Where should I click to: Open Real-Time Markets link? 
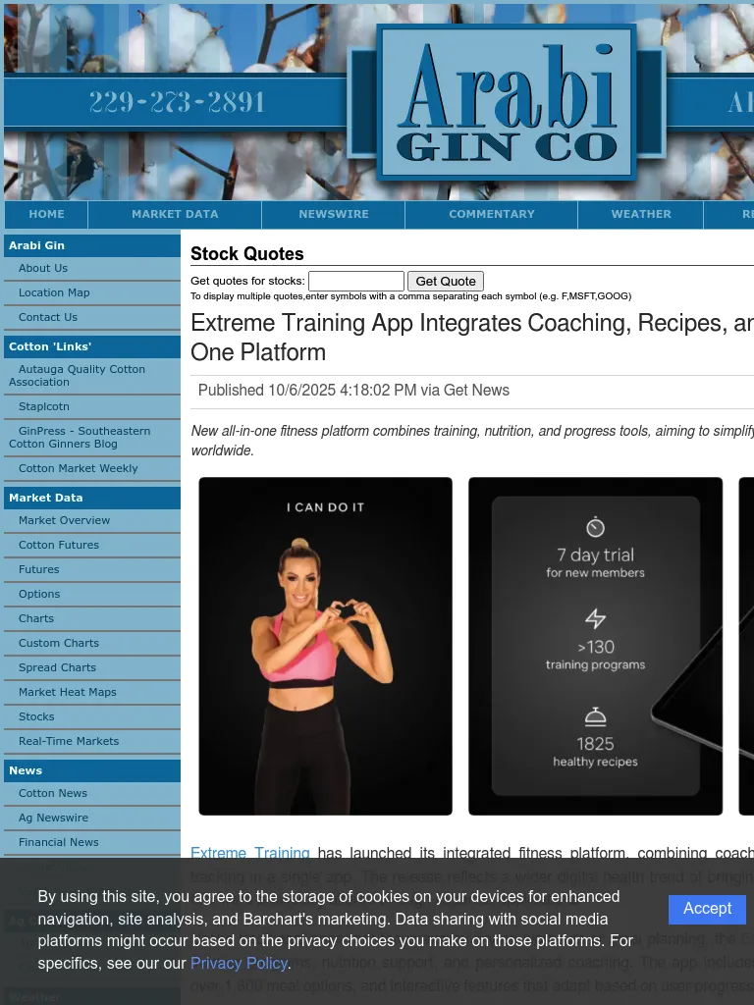tap(69, 741)
